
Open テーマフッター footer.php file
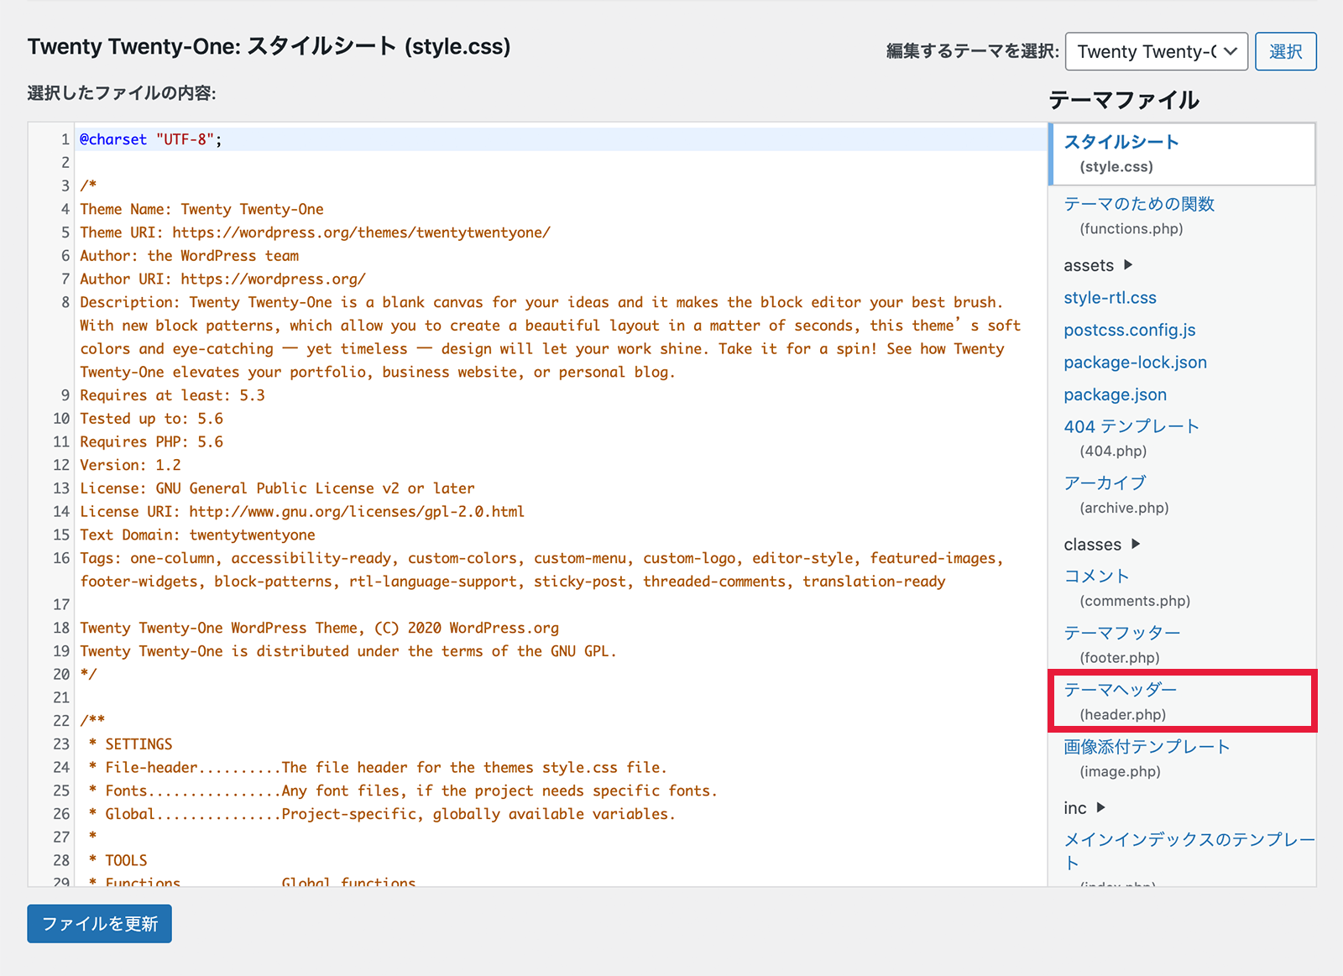click(1122, 645)
